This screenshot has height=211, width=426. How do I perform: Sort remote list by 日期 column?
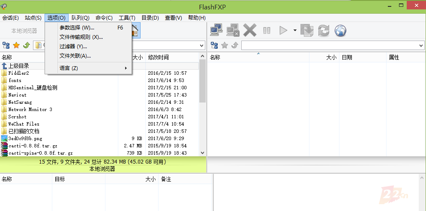(x=363, y=57)
